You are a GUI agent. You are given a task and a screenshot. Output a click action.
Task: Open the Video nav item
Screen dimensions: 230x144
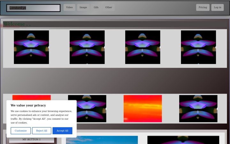(69, 7)
